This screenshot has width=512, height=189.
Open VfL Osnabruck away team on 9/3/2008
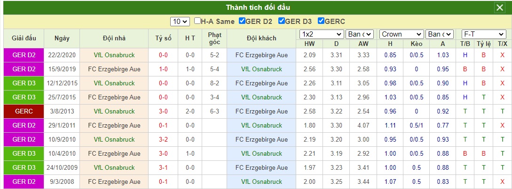pyautogui.click(x=261, y=181)
